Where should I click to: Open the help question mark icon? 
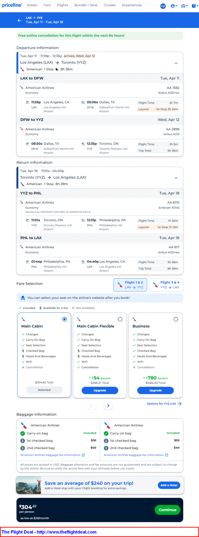194,6
